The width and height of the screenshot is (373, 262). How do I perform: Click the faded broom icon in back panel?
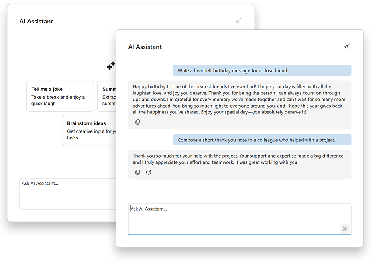pos(238,21)
